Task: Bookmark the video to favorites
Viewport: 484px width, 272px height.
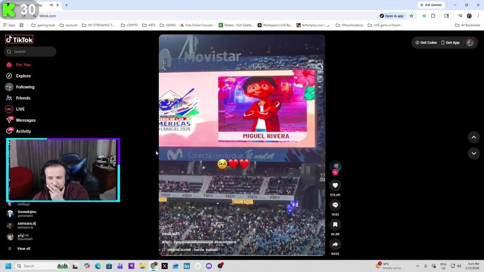Action: click(x=335, y=224)
